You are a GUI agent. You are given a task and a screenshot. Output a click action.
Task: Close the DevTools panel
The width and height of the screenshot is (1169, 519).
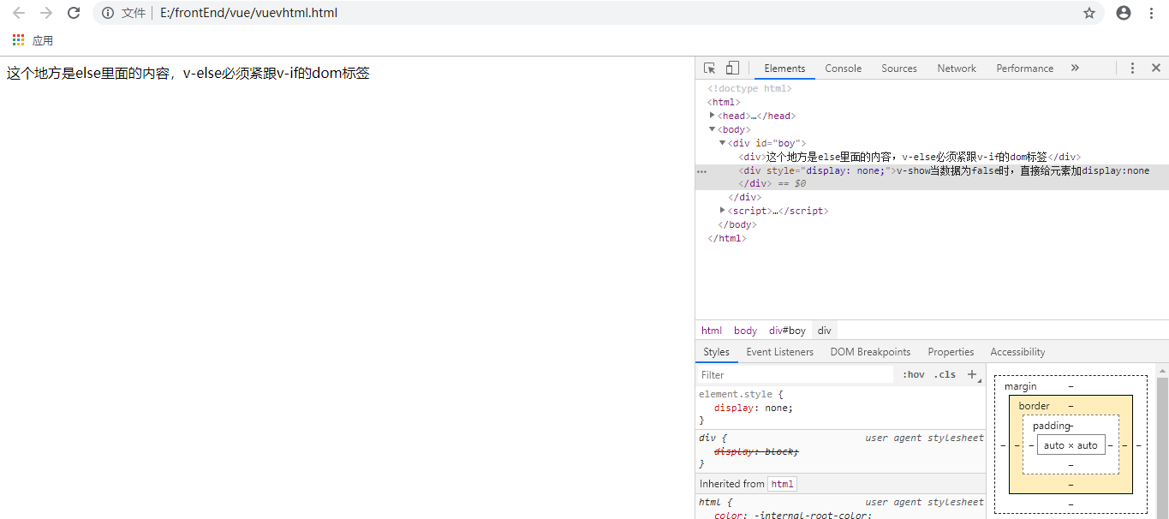tap(1155, 68)
